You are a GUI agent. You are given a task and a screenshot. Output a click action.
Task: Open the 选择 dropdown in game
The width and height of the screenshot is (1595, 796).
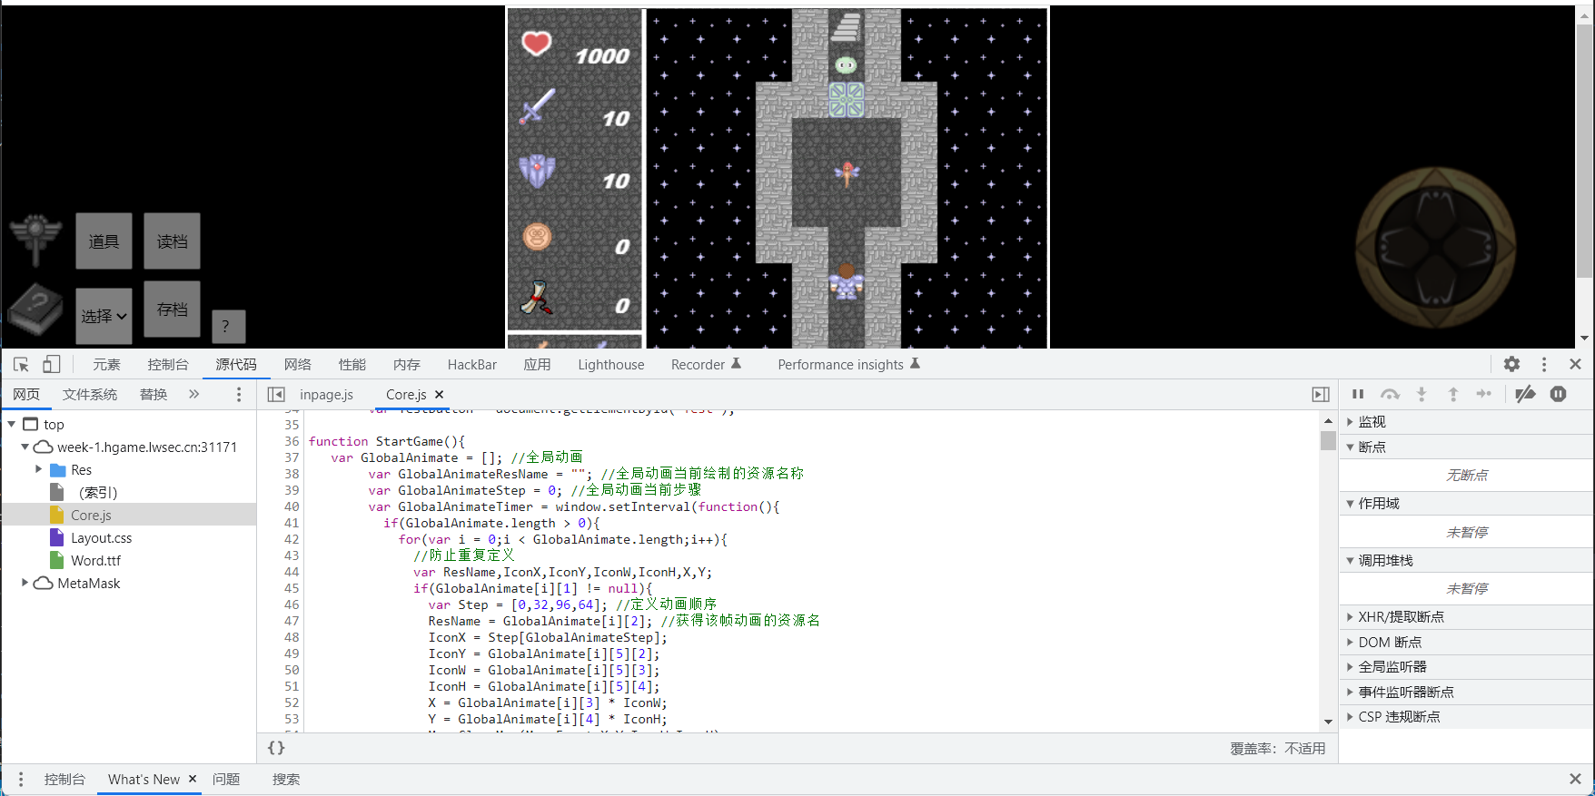coord(104,316)
